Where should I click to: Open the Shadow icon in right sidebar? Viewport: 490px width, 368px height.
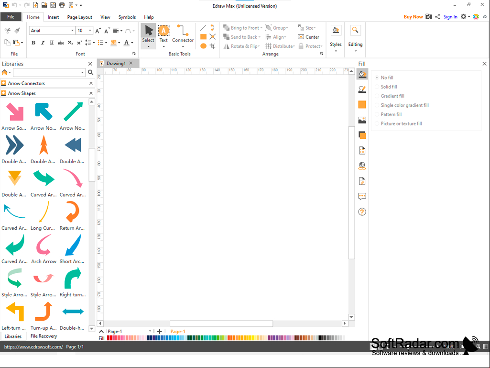[362, 135]
